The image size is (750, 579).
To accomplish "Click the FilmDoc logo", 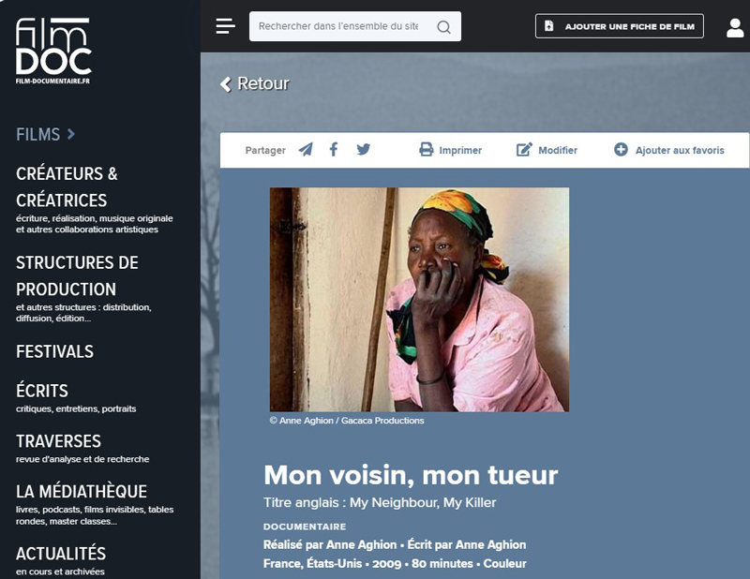I will (x=53, y=52).
